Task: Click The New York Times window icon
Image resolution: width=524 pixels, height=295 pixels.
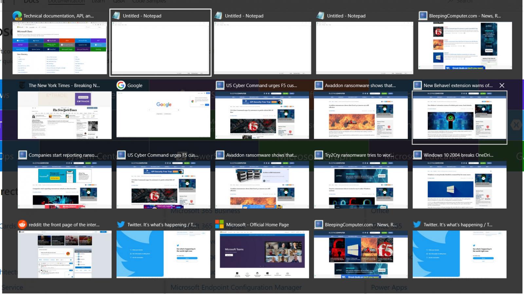Action: tap(22, 85)
